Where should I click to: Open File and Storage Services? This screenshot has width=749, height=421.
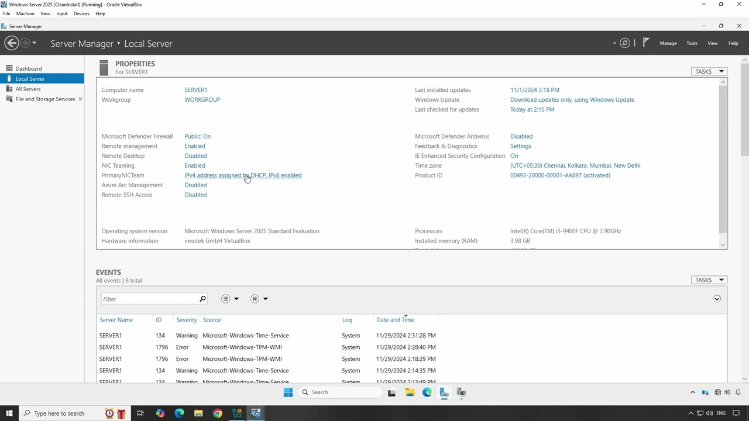pyautogui.click(x=45, y=99)
